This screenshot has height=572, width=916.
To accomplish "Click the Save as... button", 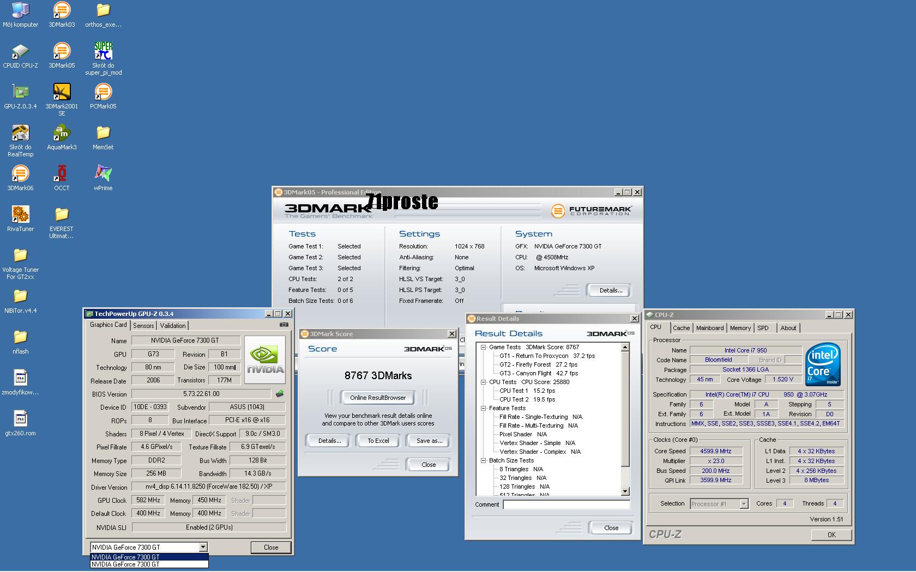I will [429, 441].
